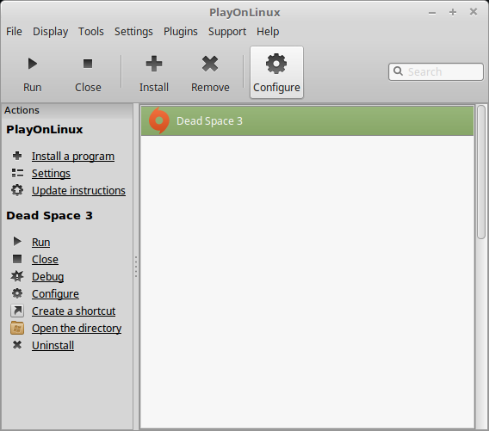
Task: Maximize the PlayOnLinux window
Action: [x=453, y=12]
